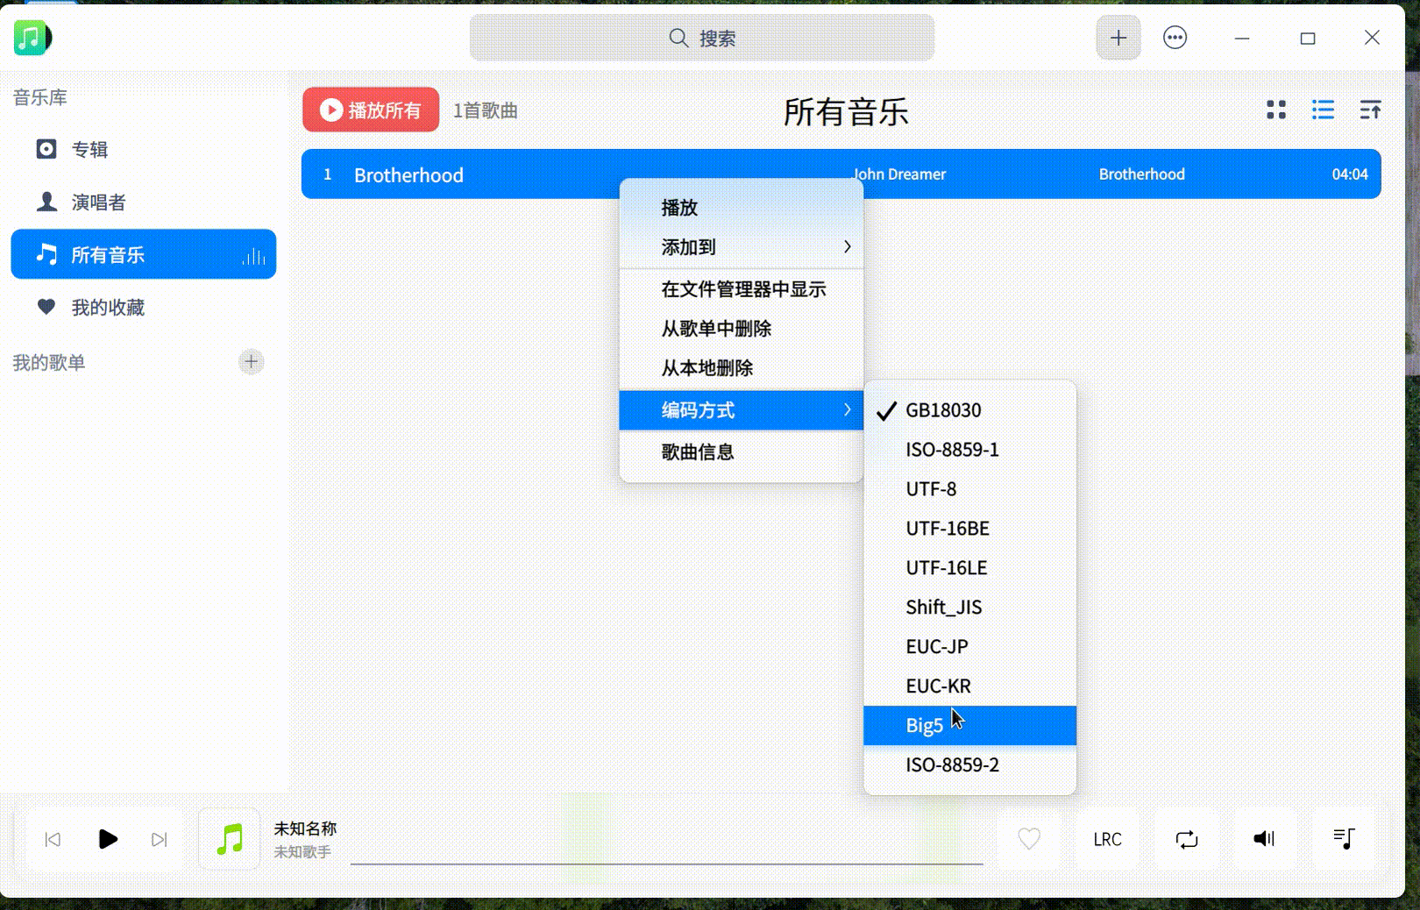This screenshot has height=910, width=1420.
Task: Open the volume control
Action: 1265,839
